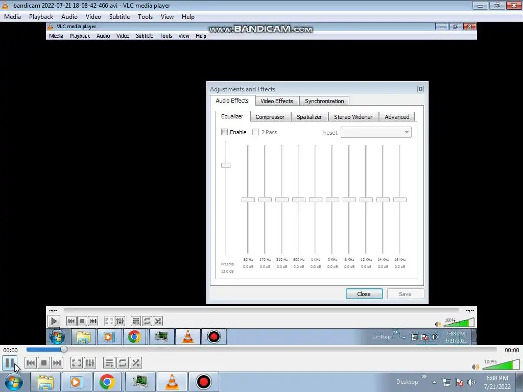Click the Preamp slider handle
This screenshot has width=523, height=392.
pyautogui.click(x=226, y=165)
